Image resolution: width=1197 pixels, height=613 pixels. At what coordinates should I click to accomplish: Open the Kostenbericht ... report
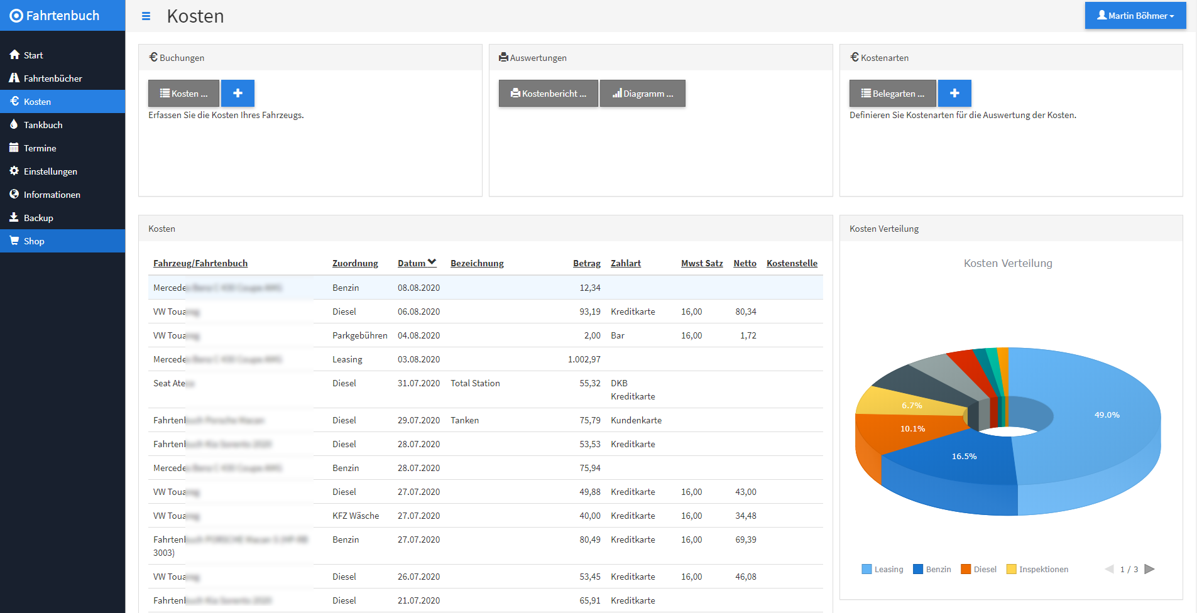[549, 94]
